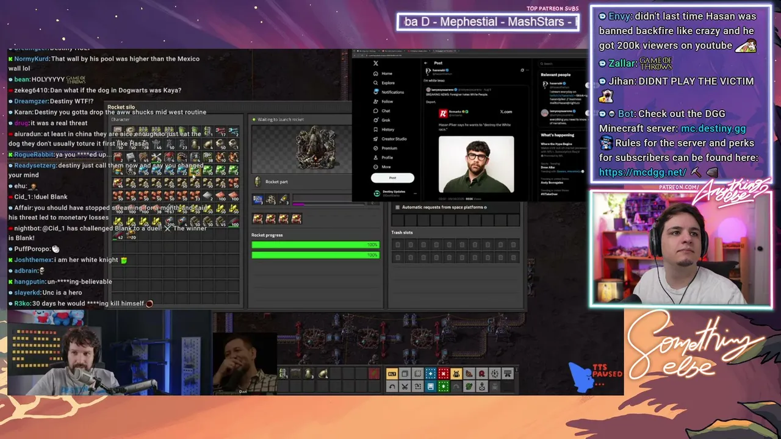The height and width of the screenshot is (439, 781).
Task: Click the lower Rocket progress bar
Action: 315,255
